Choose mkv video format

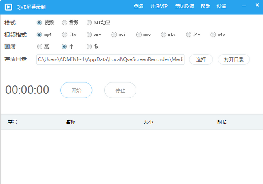pyautogui.click(x=168, y=34)
